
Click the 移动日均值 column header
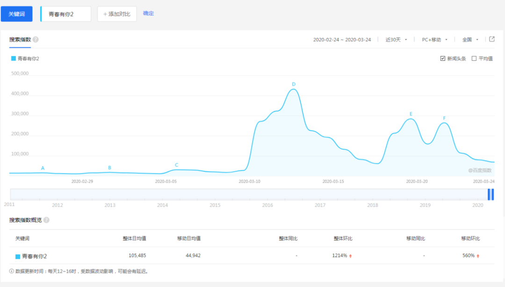point(189,238)
